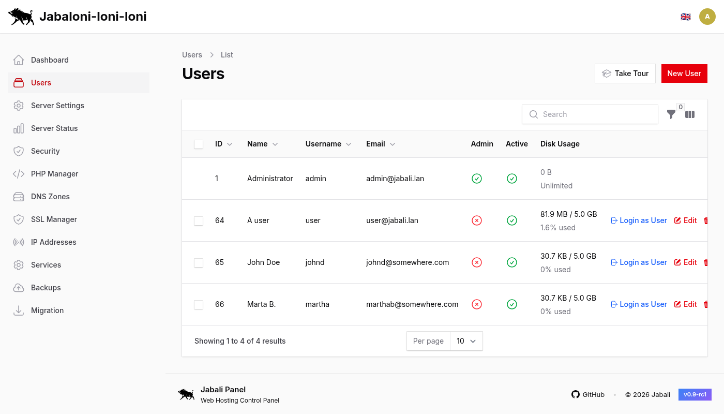Login as User for the martha account
The image size is (724, 414).
coord(639,304)
